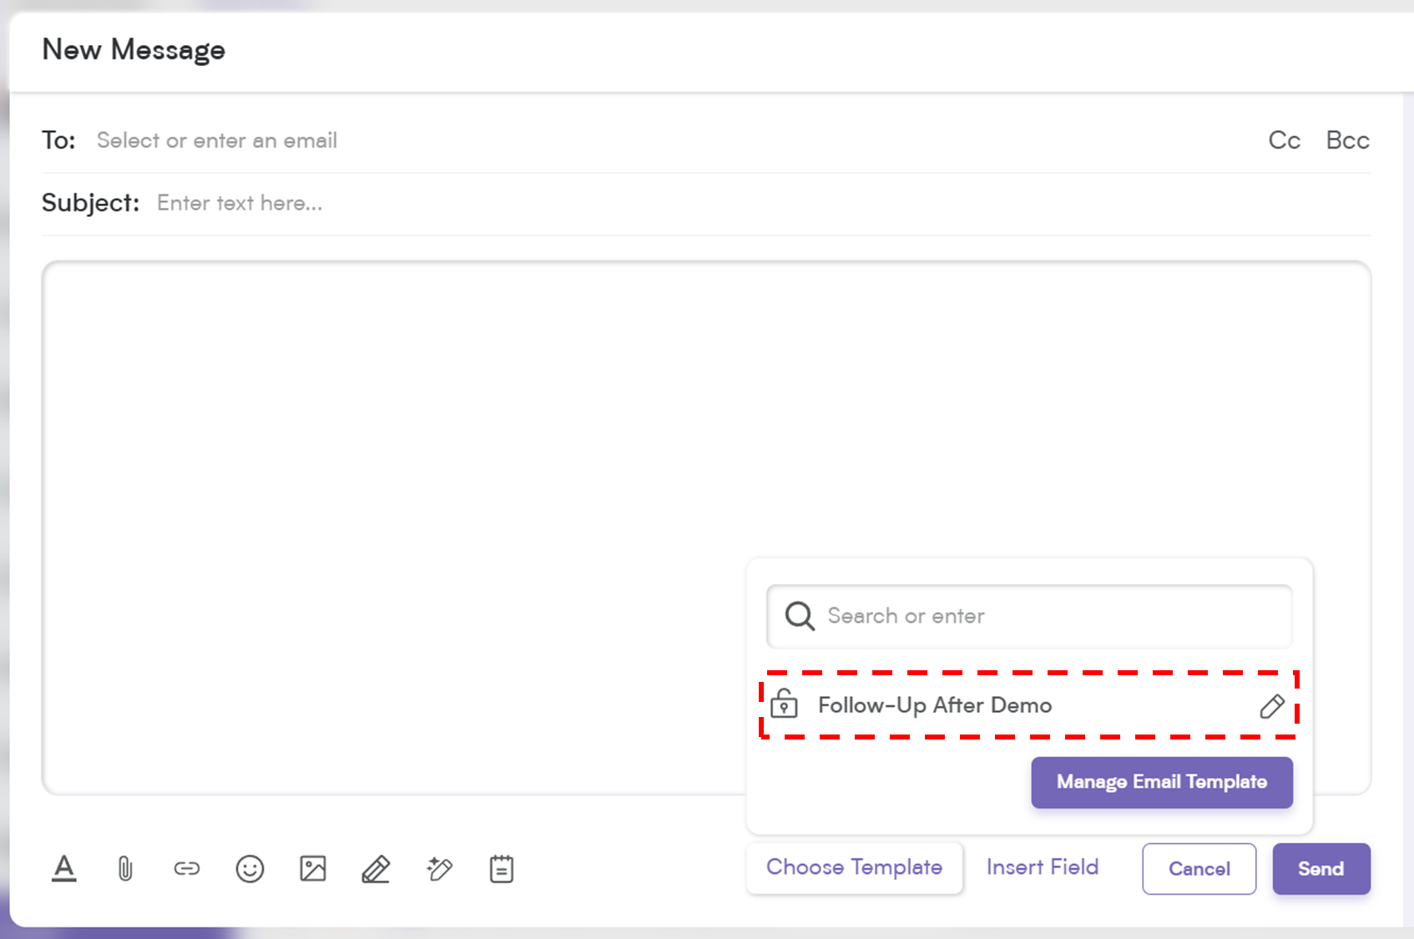Add Cc recipients

click(1285, 140)
